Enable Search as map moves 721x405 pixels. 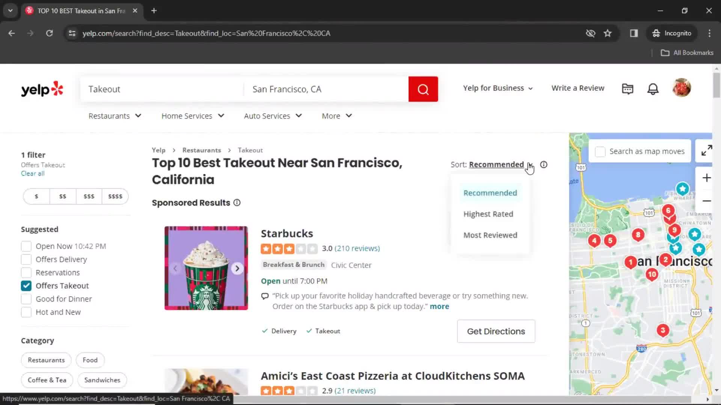click(x=600, y=151)
